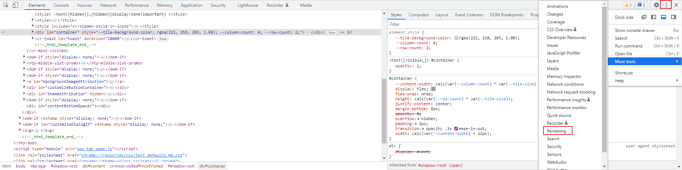This screenshot has height=170, width=682.
Task: Undock DevTools into separate window
Action: 644,17
